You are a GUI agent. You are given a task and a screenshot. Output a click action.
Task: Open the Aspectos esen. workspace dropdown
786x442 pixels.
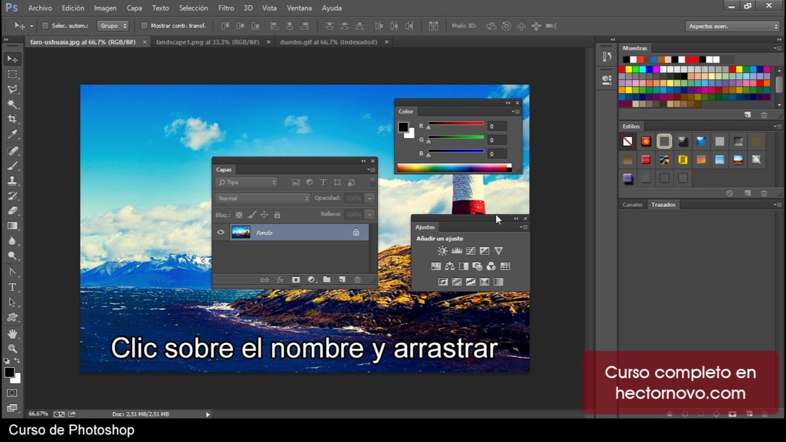coord(733,26)
